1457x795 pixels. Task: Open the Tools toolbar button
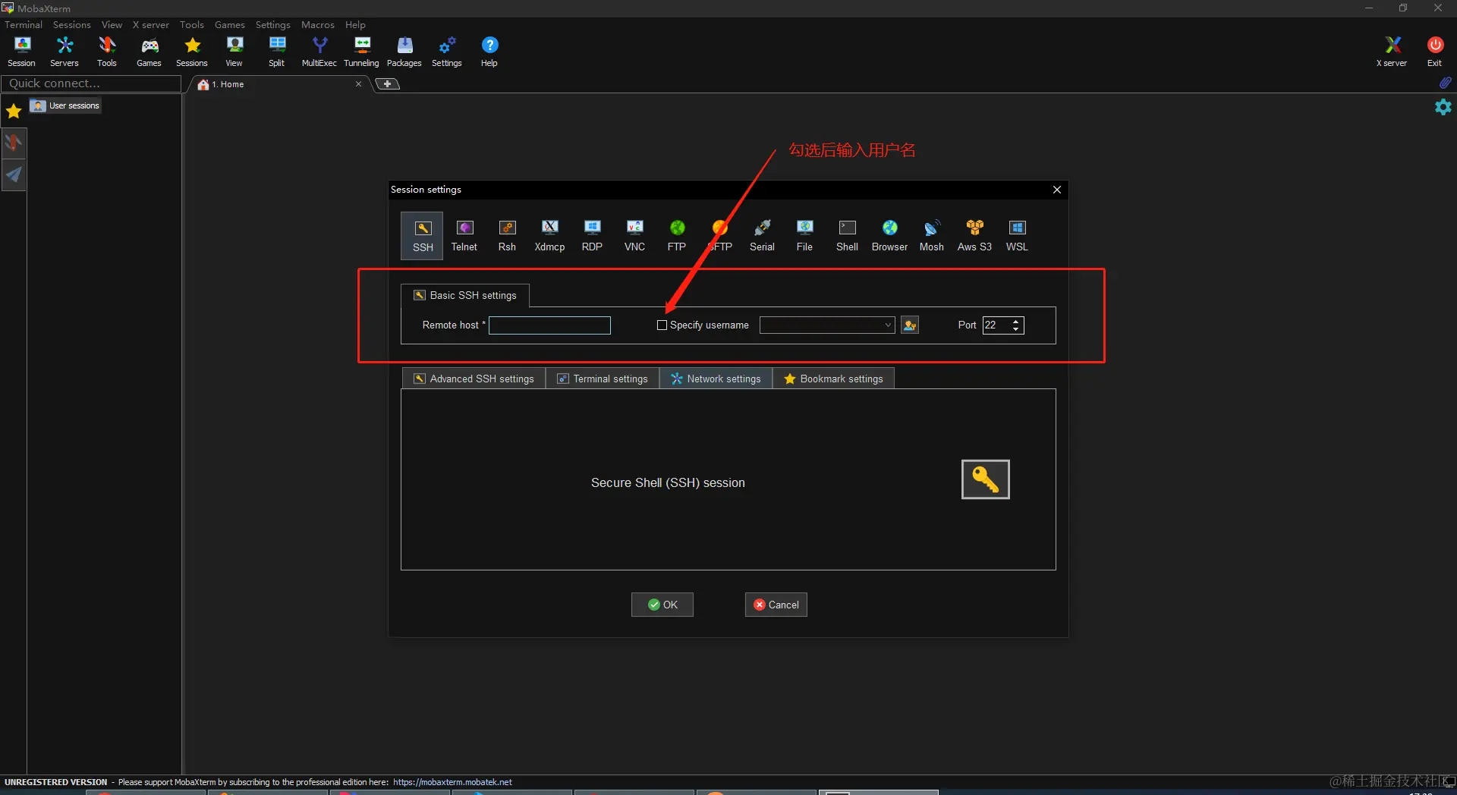click(107, 52)
